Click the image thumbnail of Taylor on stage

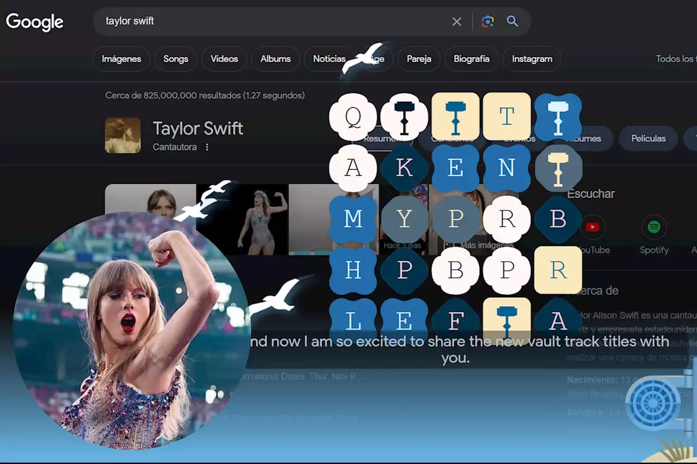242,219
